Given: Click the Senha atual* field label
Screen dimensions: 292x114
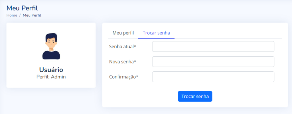Looking at the screenshot, I should [x=123, y=47].
